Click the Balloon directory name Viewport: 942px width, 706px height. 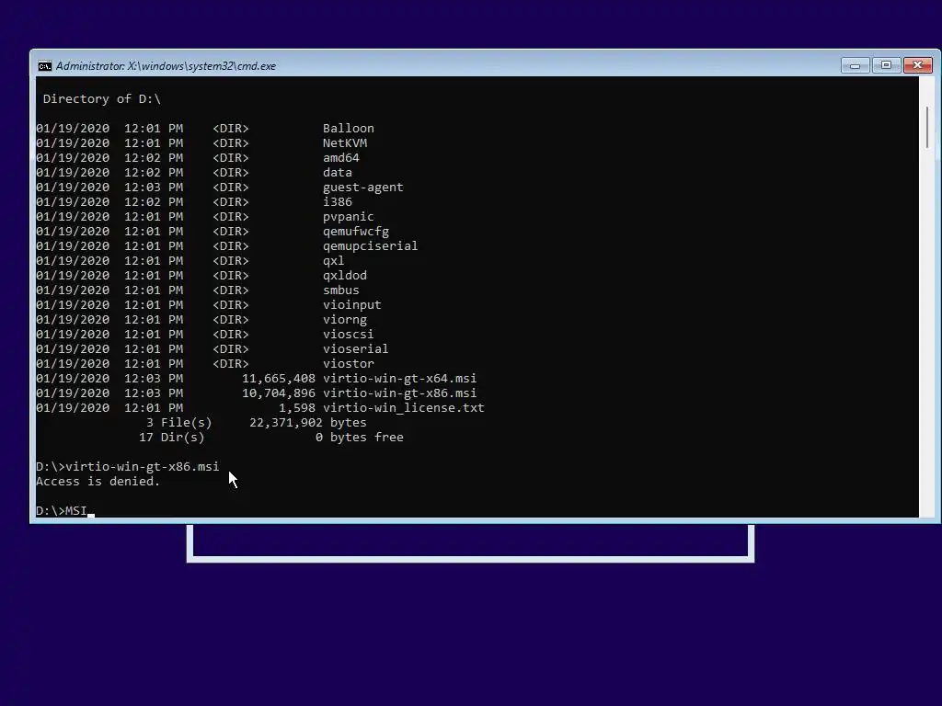[x=349, y=129]
